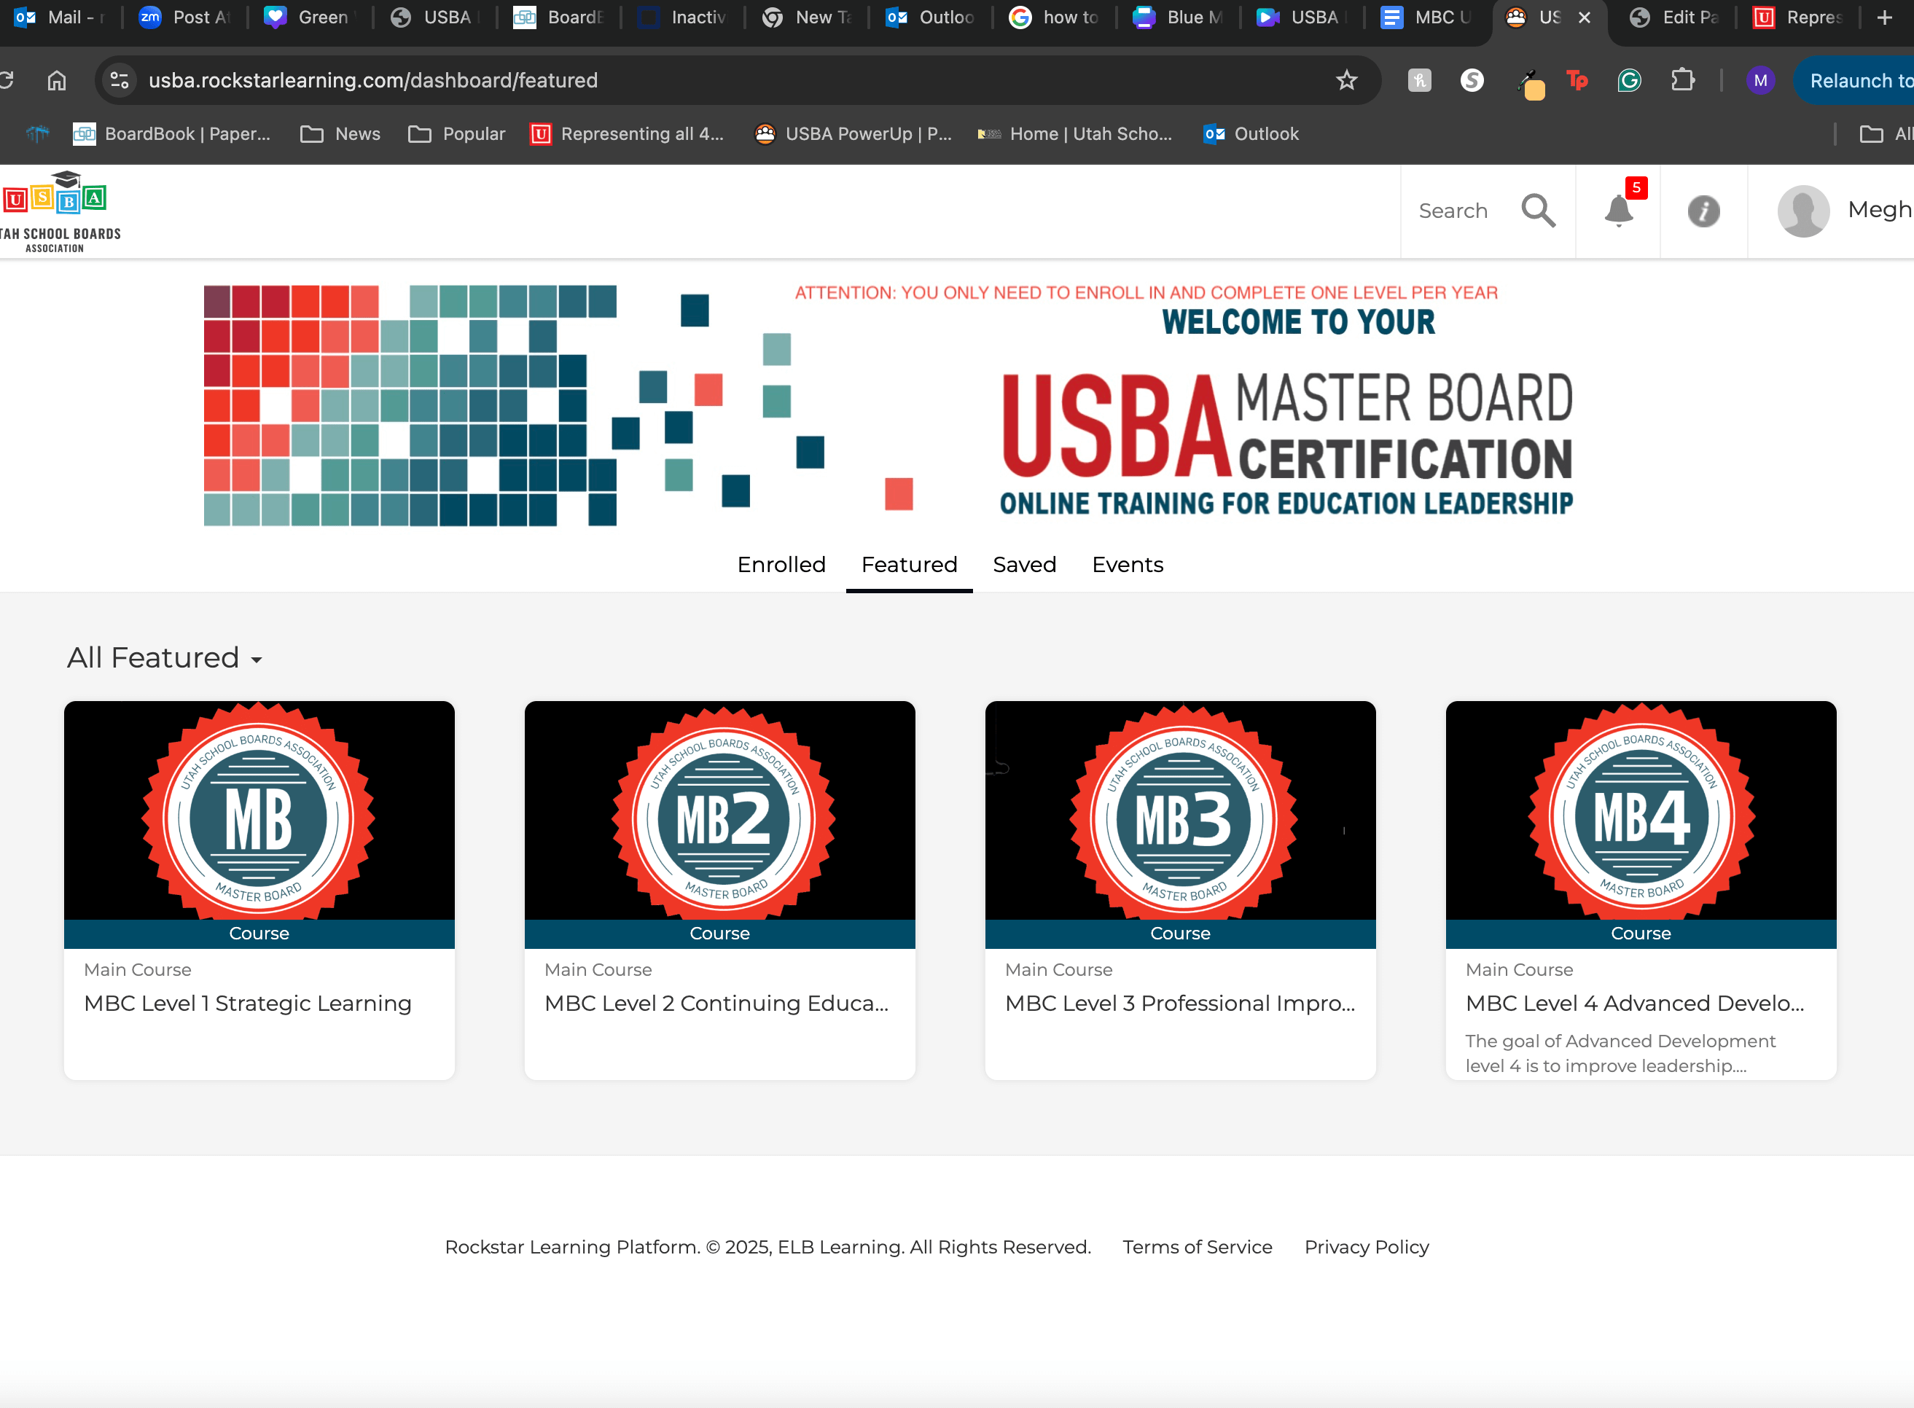
Task: Click the USBA logo in header
Action: click(60, 211)
